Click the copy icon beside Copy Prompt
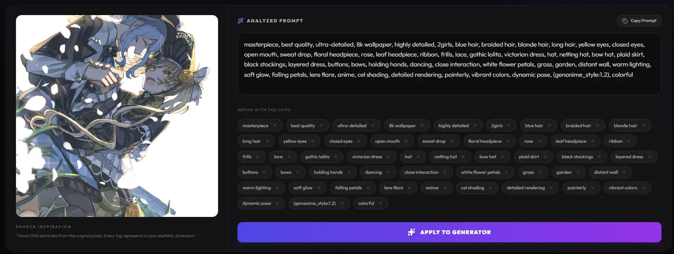The height and width of the screenshot is (254, 674). [625, 21]
